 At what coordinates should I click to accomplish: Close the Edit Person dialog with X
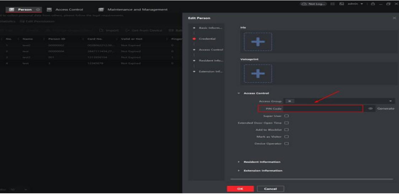394,18
